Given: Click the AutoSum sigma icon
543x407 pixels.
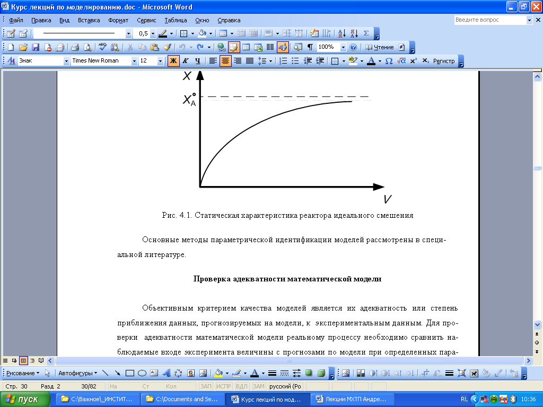Looking at the screenshot, I should [366, 33].
